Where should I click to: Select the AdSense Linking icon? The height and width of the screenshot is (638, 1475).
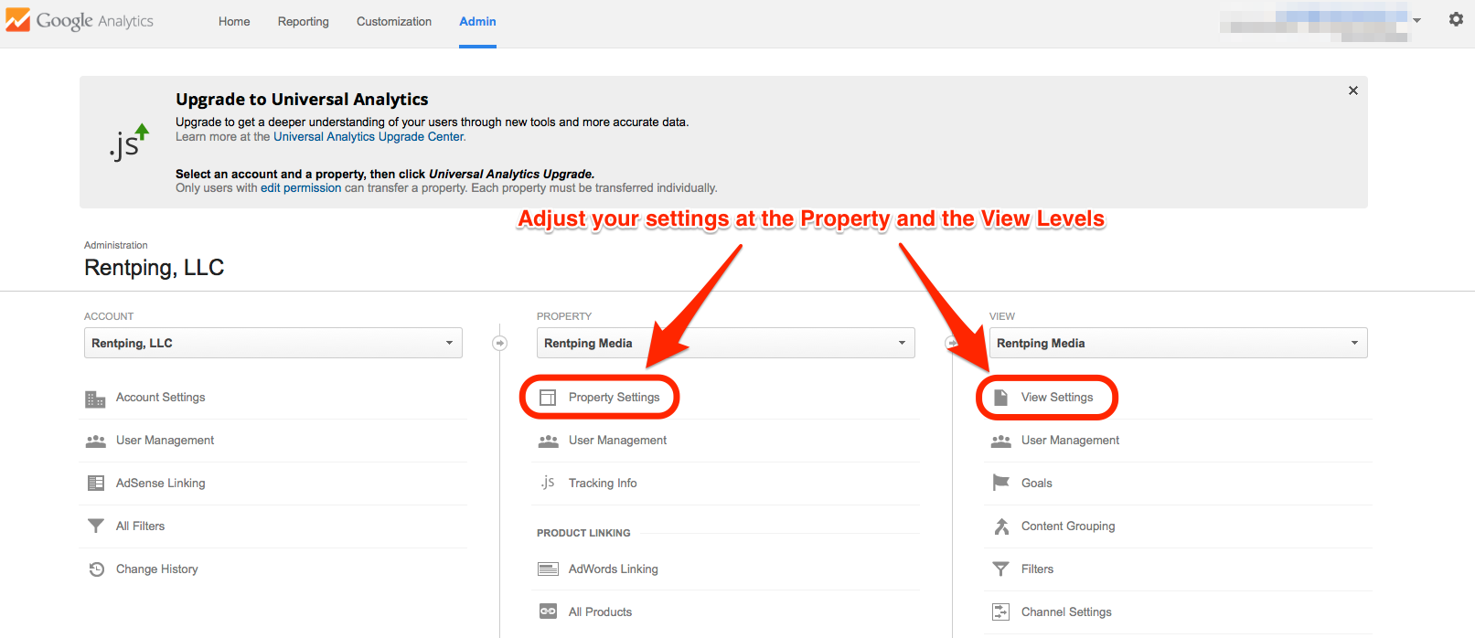95,484
